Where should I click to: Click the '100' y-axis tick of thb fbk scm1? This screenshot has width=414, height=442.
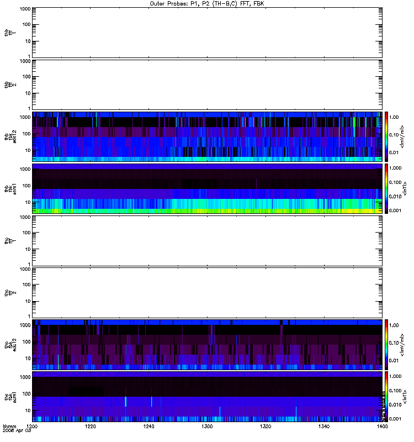tap(26, 186)
